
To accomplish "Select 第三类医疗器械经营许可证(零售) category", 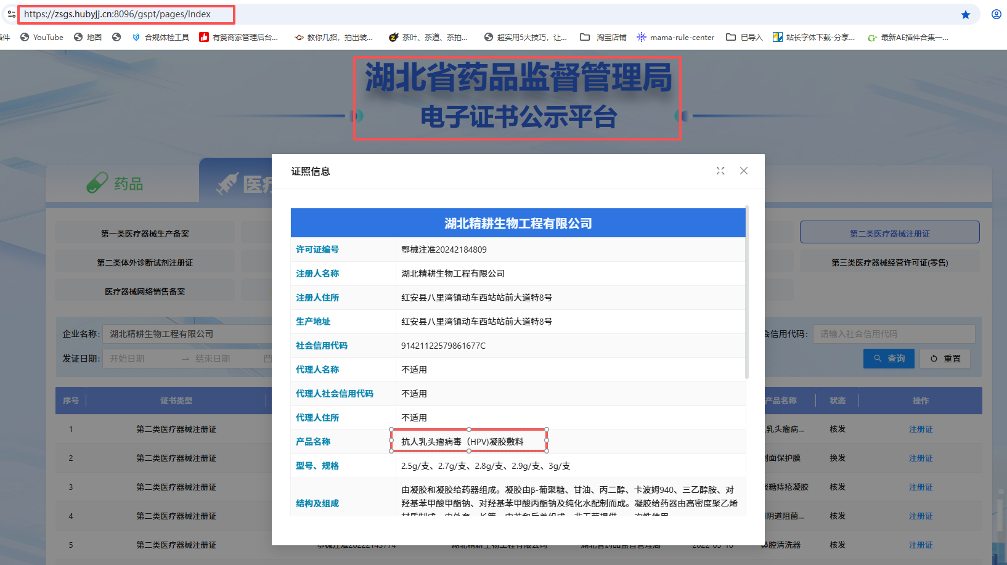I will (889, 262).
